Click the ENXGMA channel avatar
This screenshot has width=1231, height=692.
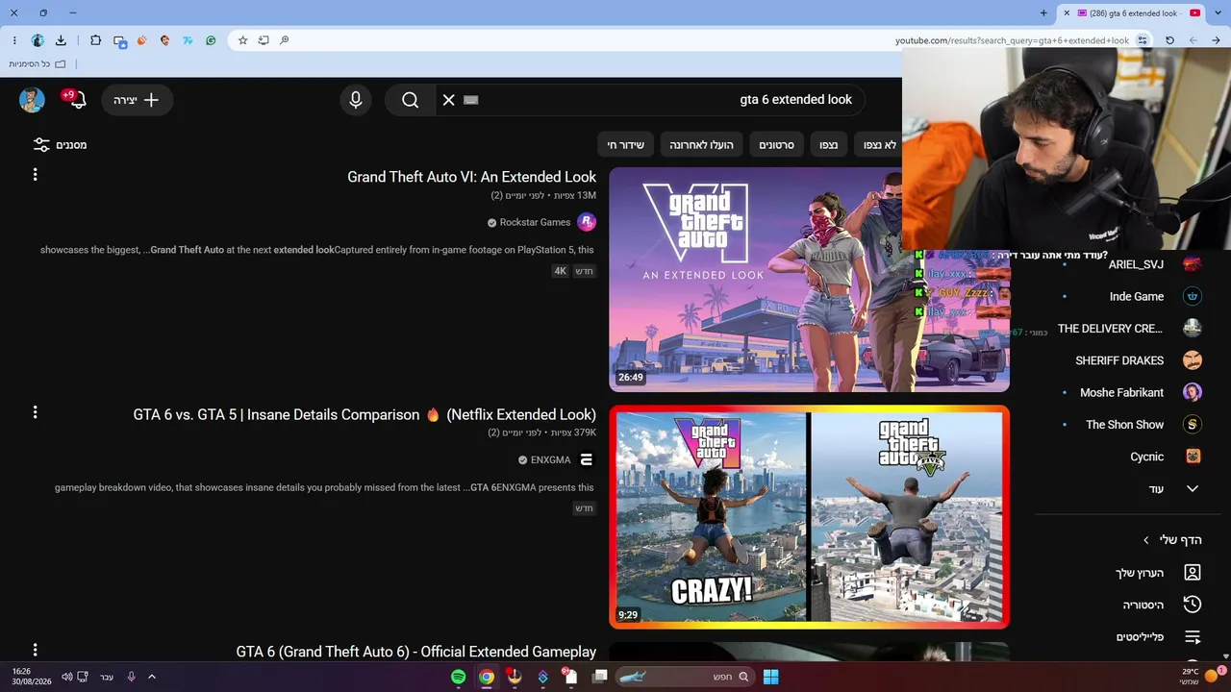tap(587, 460)
